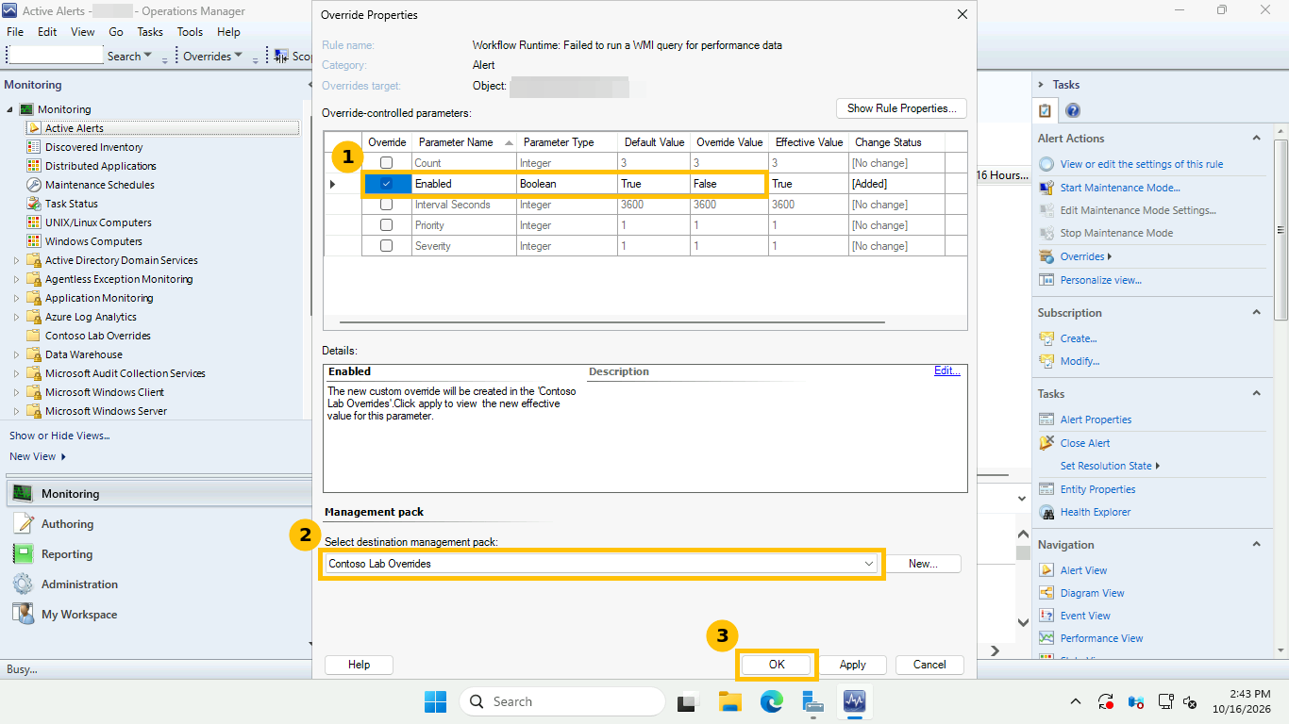Click the Edit link in Details

tap(947, 371)
